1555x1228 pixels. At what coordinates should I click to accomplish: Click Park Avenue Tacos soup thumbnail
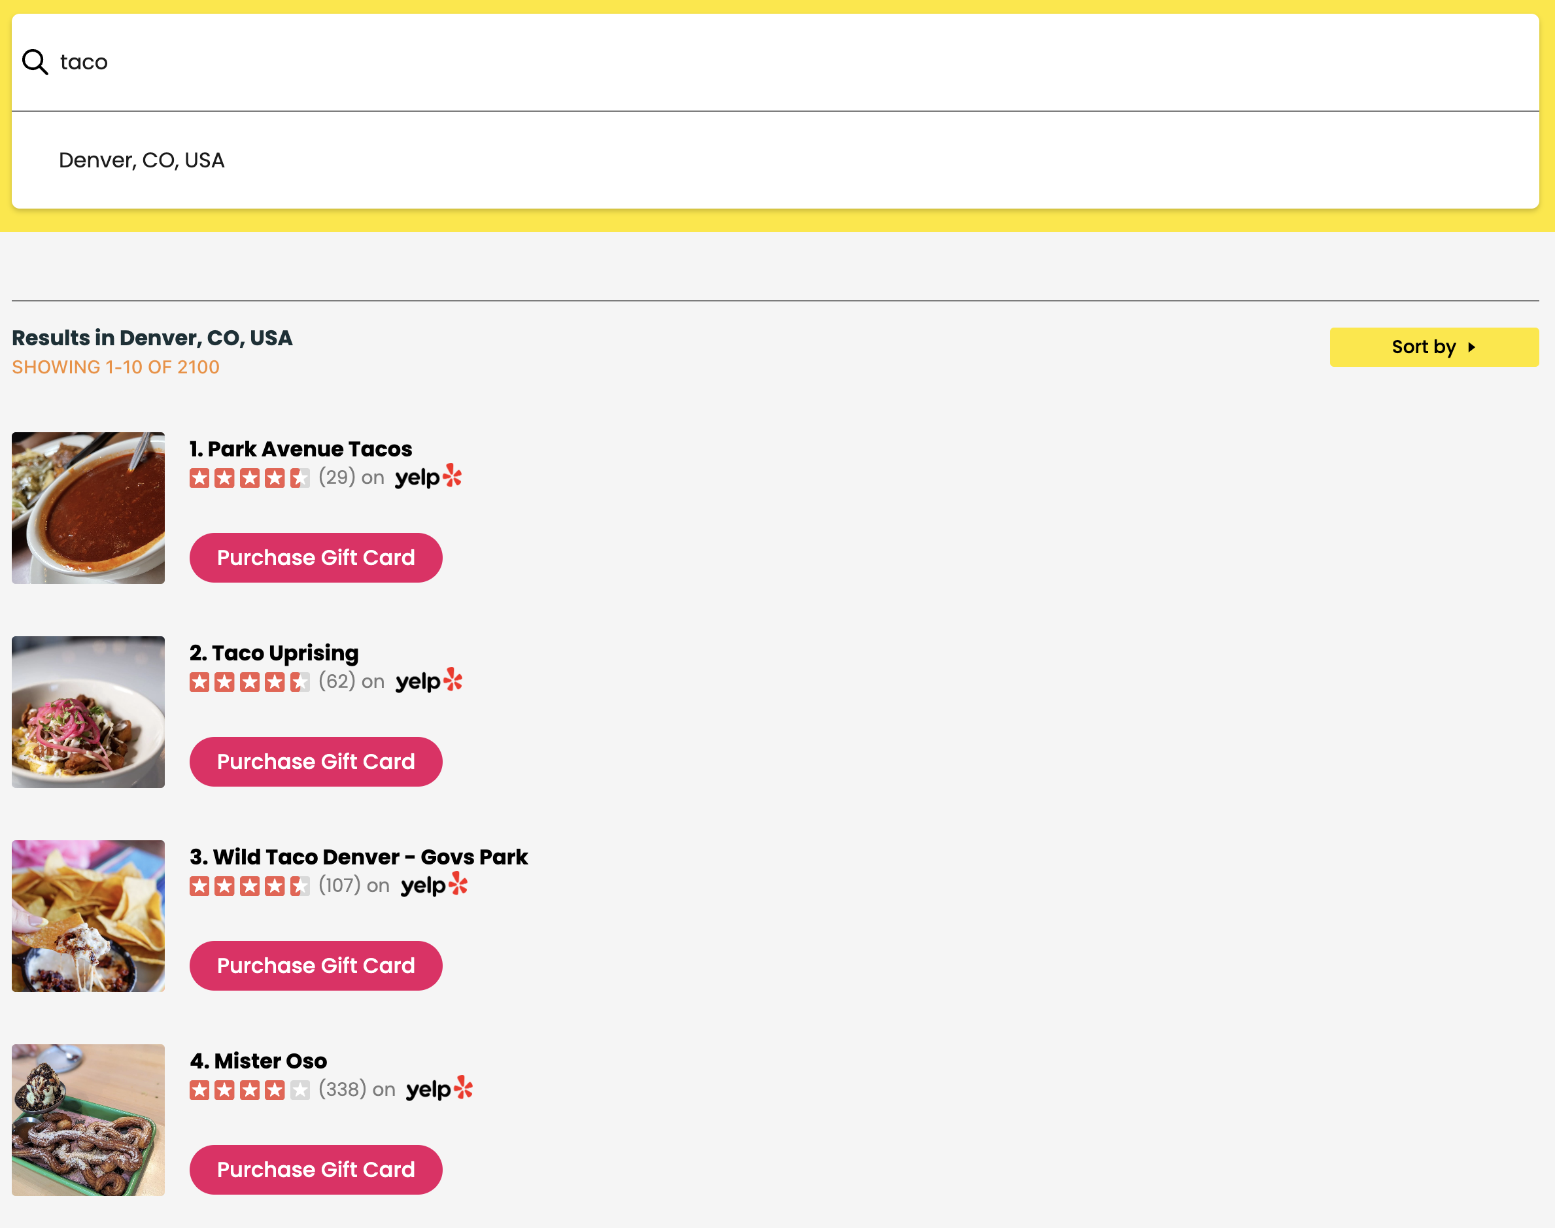[x=88, y=507]
